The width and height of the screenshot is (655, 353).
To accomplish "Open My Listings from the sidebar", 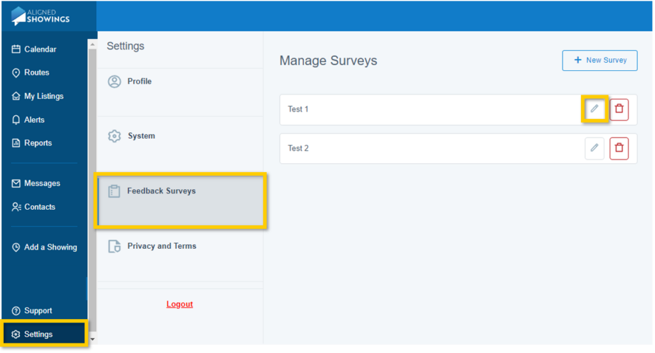I will click(x=43, y=97).
